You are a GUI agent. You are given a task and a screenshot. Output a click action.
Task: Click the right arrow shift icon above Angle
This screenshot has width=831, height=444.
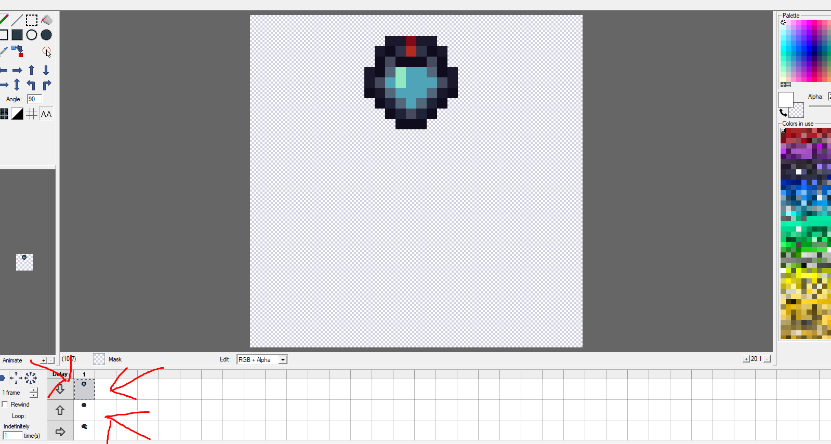tap(17, 70)
